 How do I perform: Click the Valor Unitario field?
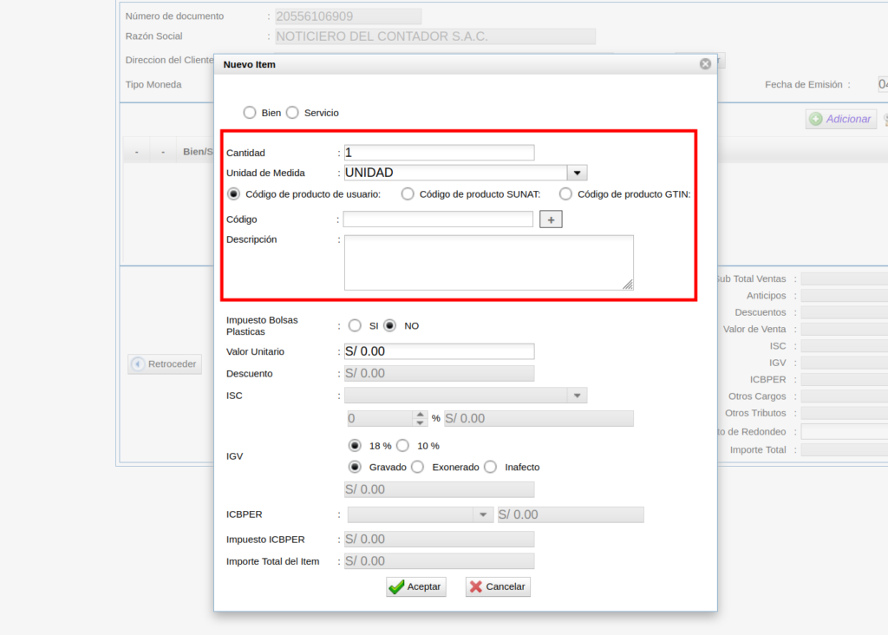point(439,351)
